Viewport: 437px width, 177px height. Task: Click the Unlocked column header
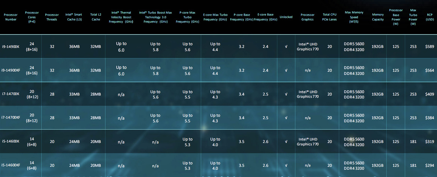point(286,17)
